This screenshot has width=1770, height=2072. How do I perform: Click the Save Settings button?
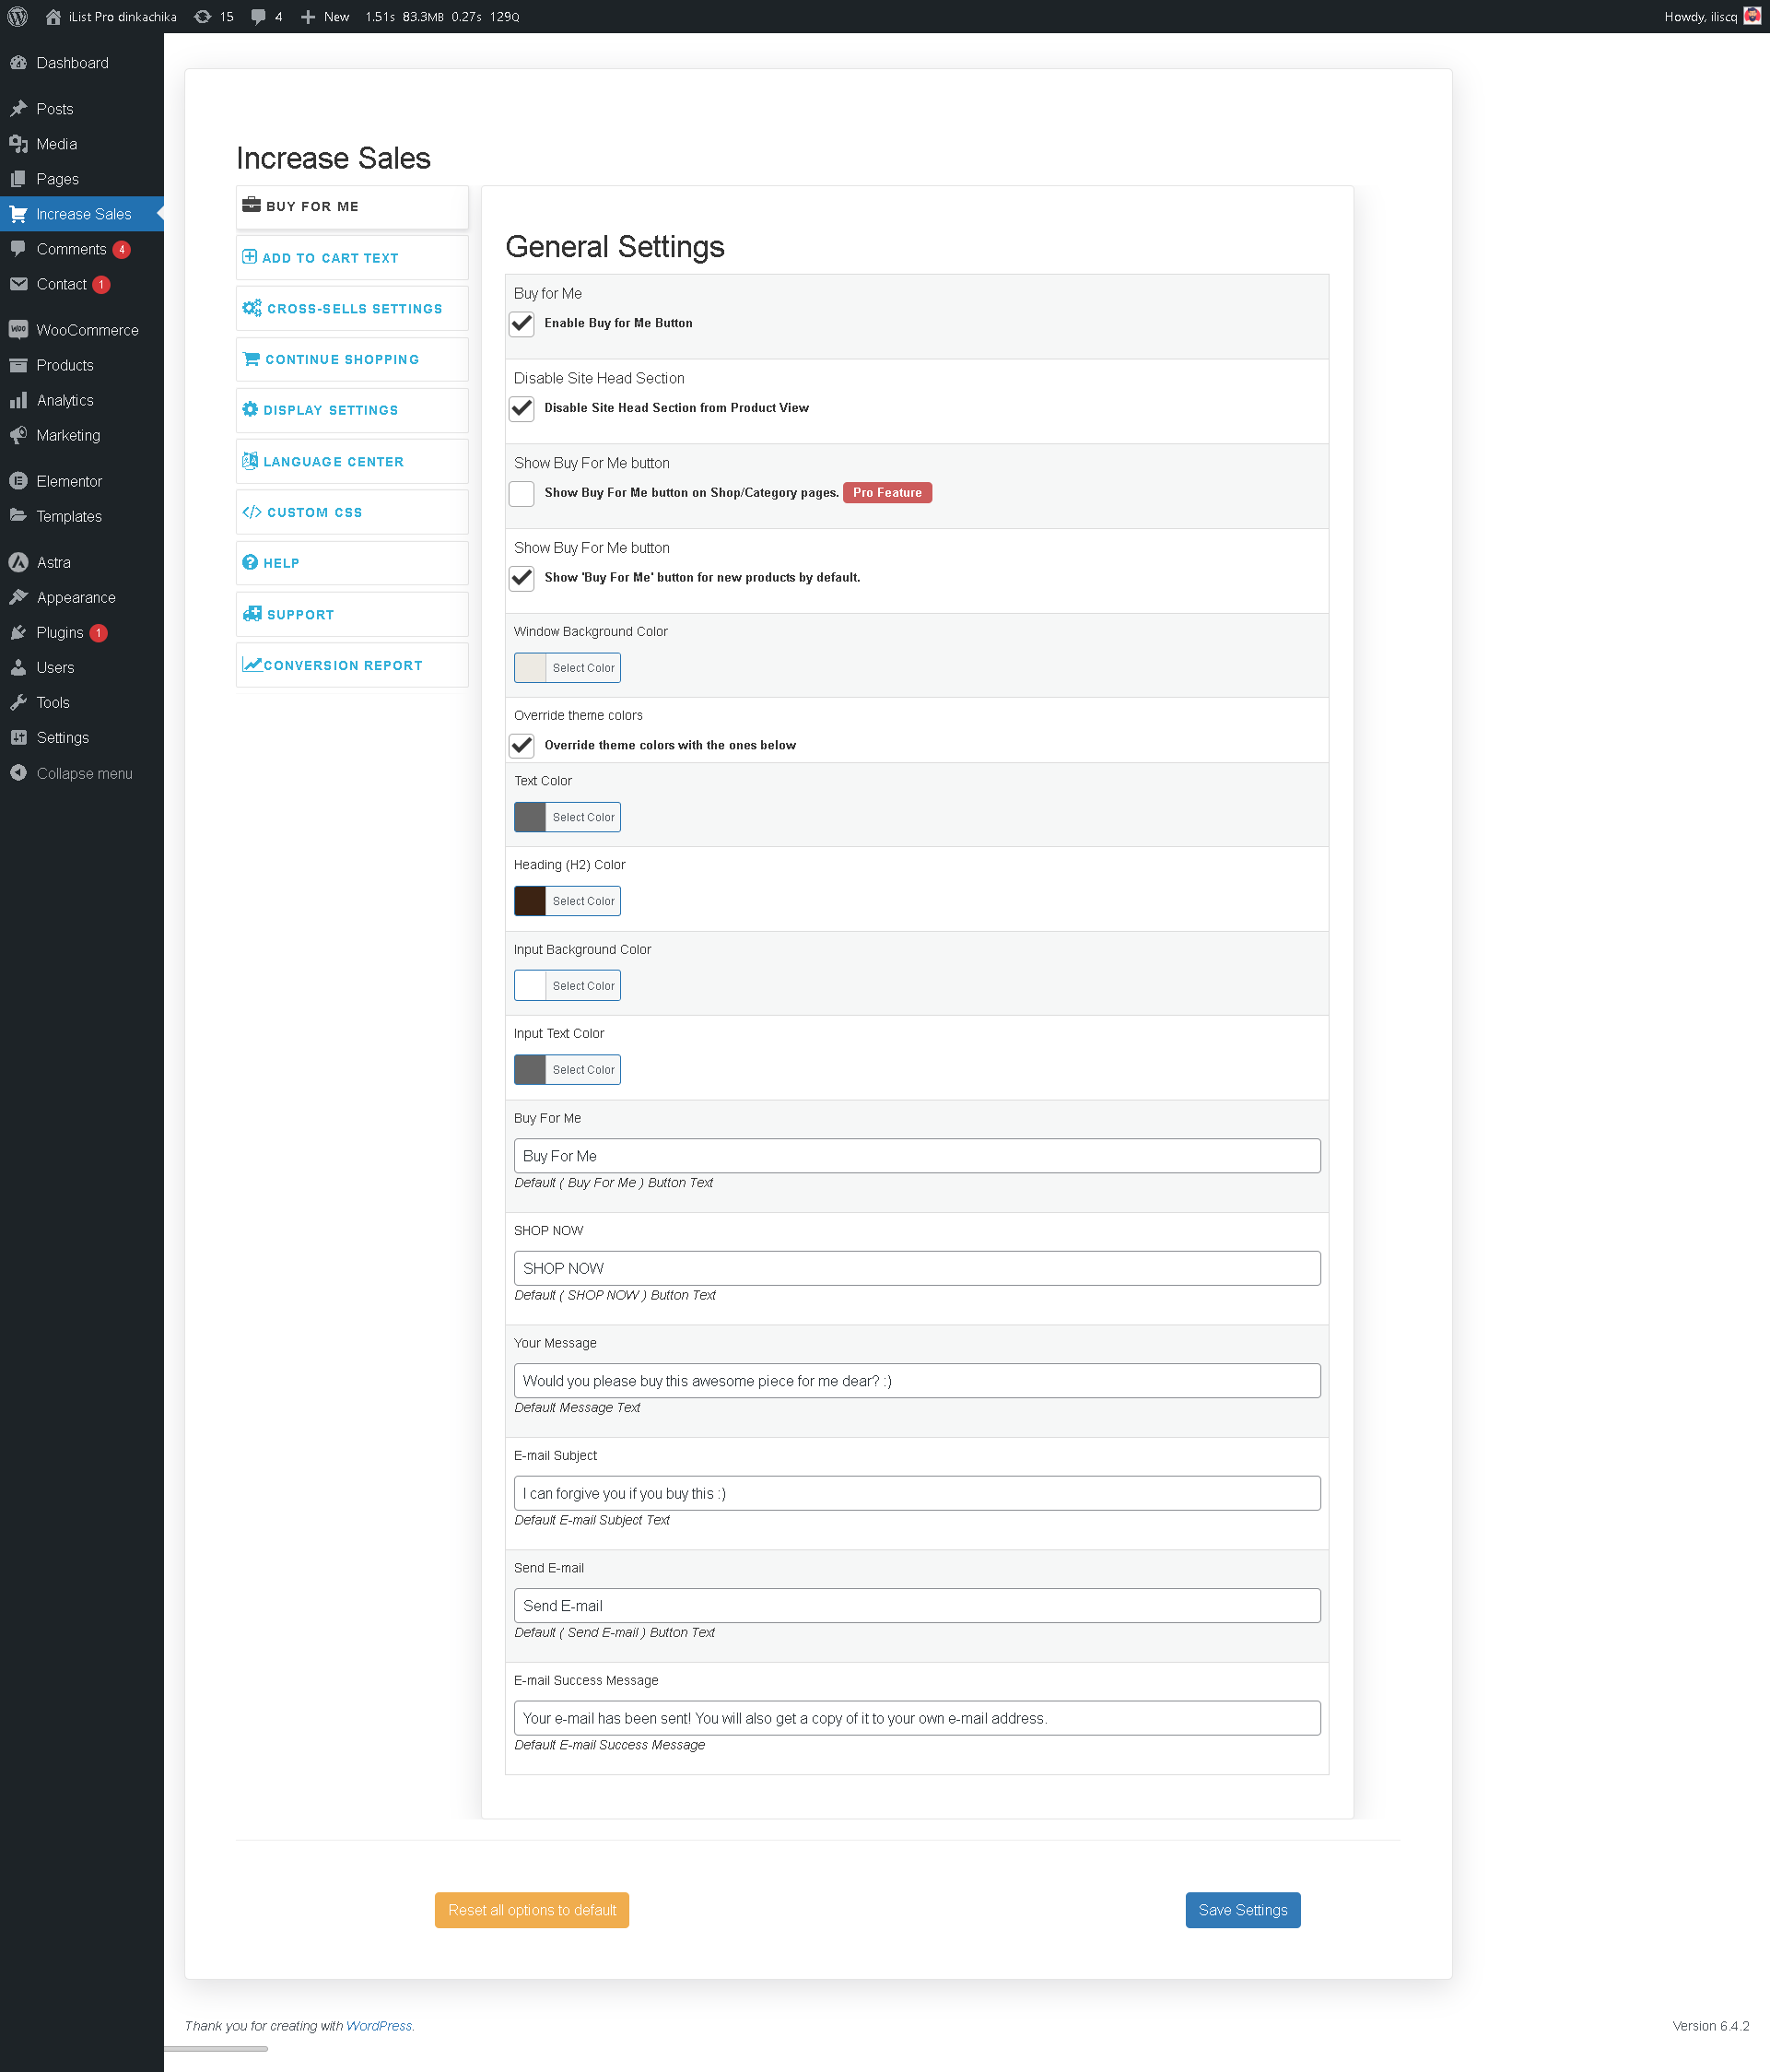(x=1242, y=1910)
